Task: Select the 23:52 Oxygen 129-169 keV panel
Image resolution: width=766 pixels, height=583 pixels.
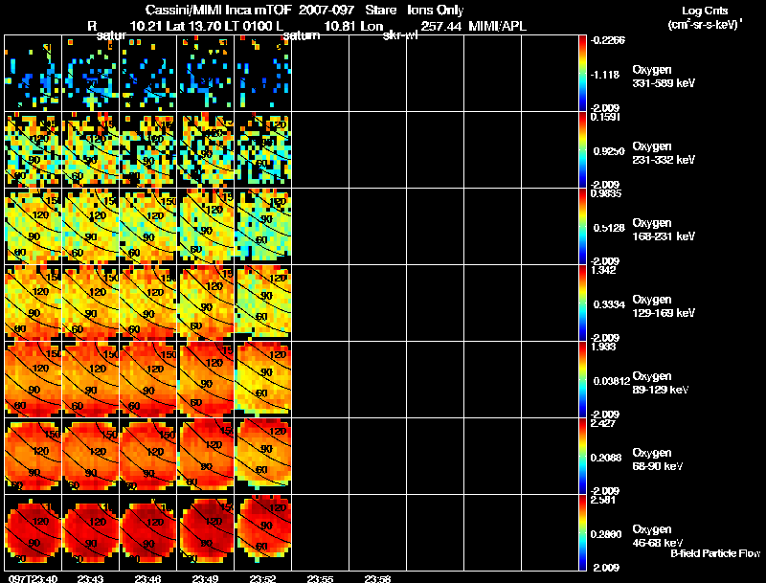Action: click(x=263, y=303)
